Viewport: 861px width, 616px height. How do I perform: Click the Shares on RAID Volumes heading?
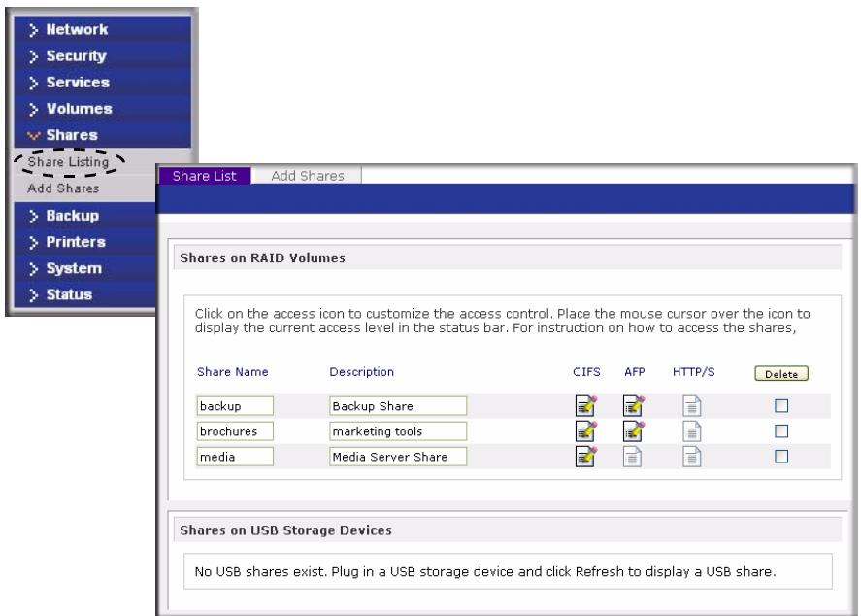(x=262, y=257)
